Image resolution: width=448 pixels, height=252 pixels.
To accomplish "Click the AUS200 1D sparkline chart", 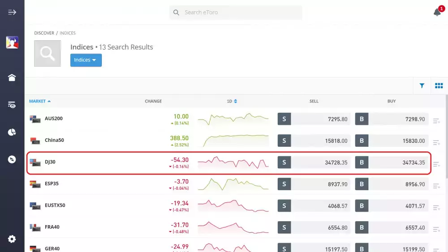I will point(233,119).
